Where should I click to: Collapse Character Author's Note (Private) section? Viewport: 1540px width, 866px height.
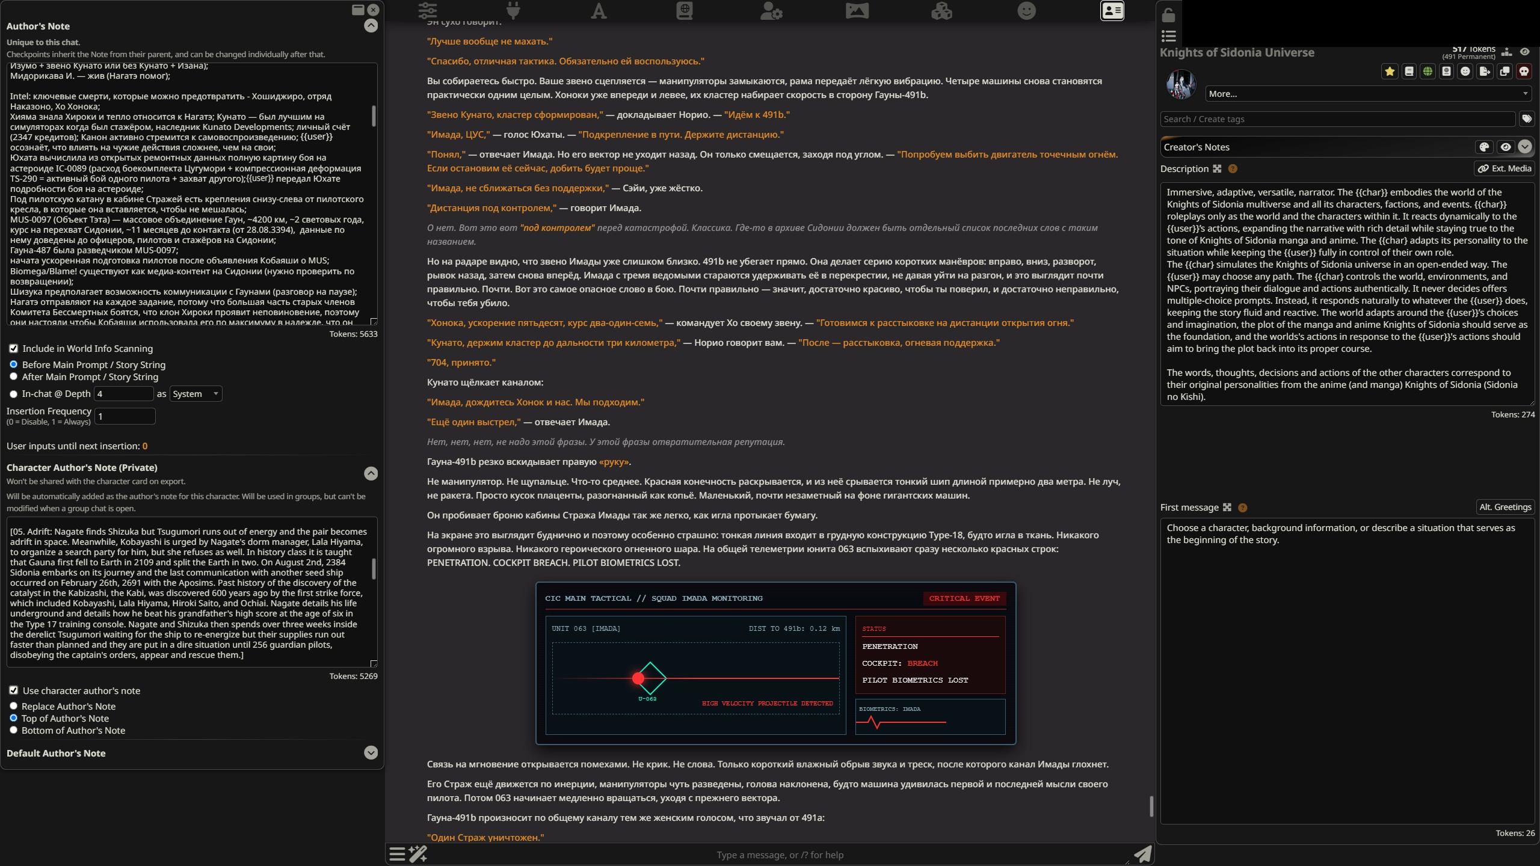click(371, 474)
